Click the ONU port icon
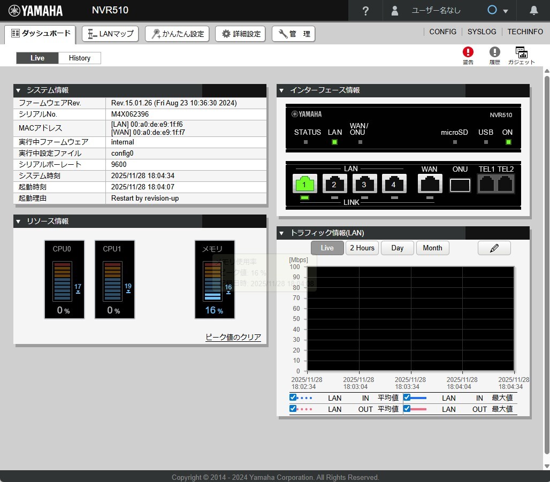 (x=460, y=185)
